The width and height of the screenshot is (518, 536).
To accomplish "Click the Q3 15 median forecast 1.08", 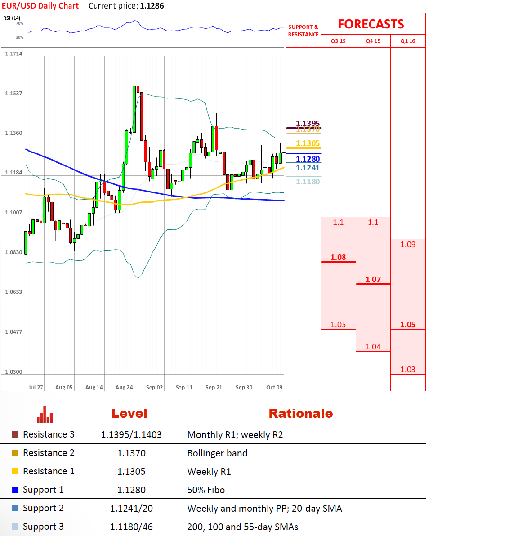I will [x=338, y=257].
